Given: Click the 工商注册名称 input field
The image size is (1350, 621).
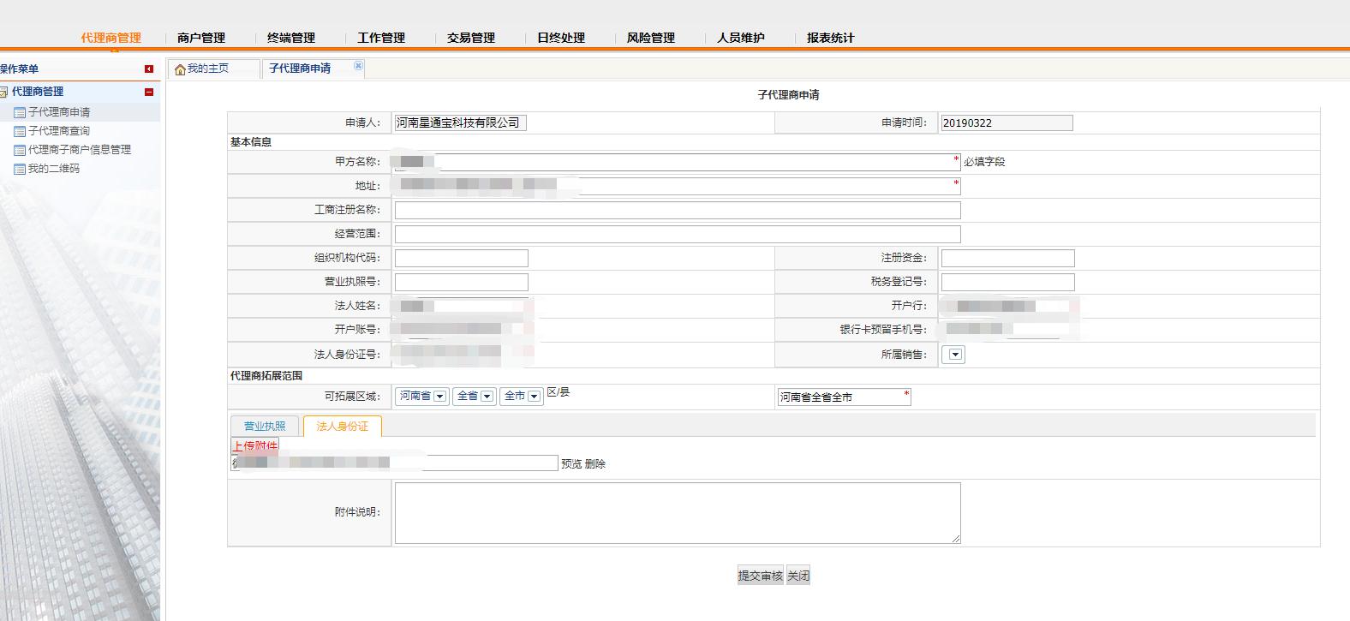Looking at the screenshot, I should (x=677, y=210).
